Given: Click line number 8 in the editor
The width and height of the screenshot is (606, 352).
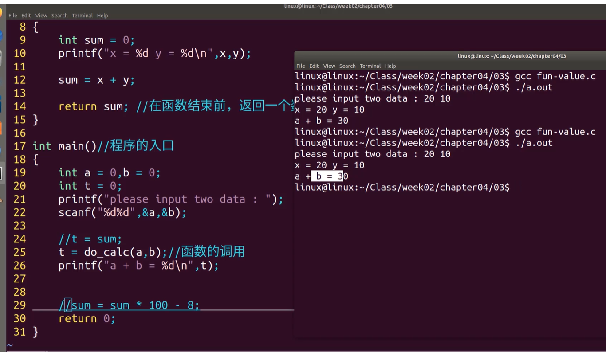Looking at the screenshot, I should pyautogui.click(x=23, y=27).
